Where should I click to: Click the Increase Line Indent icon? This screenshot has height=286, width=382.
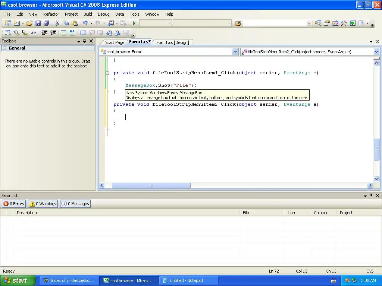click(53, 33)
